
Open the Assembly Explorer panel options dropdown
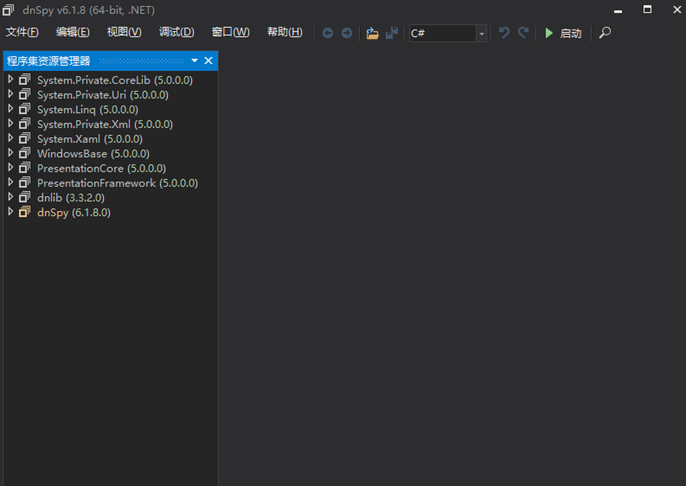(194, 61)
